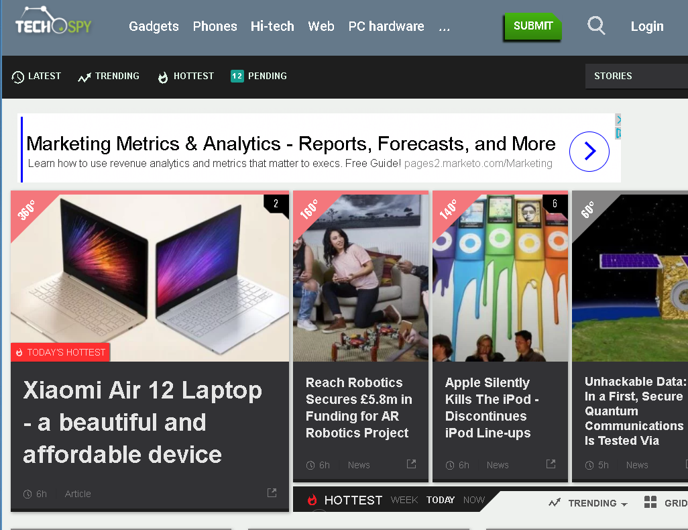Open the Pending stories tab
Image resolution: width=688 pixels, height=530 pixels.
(x=259, y=76)
